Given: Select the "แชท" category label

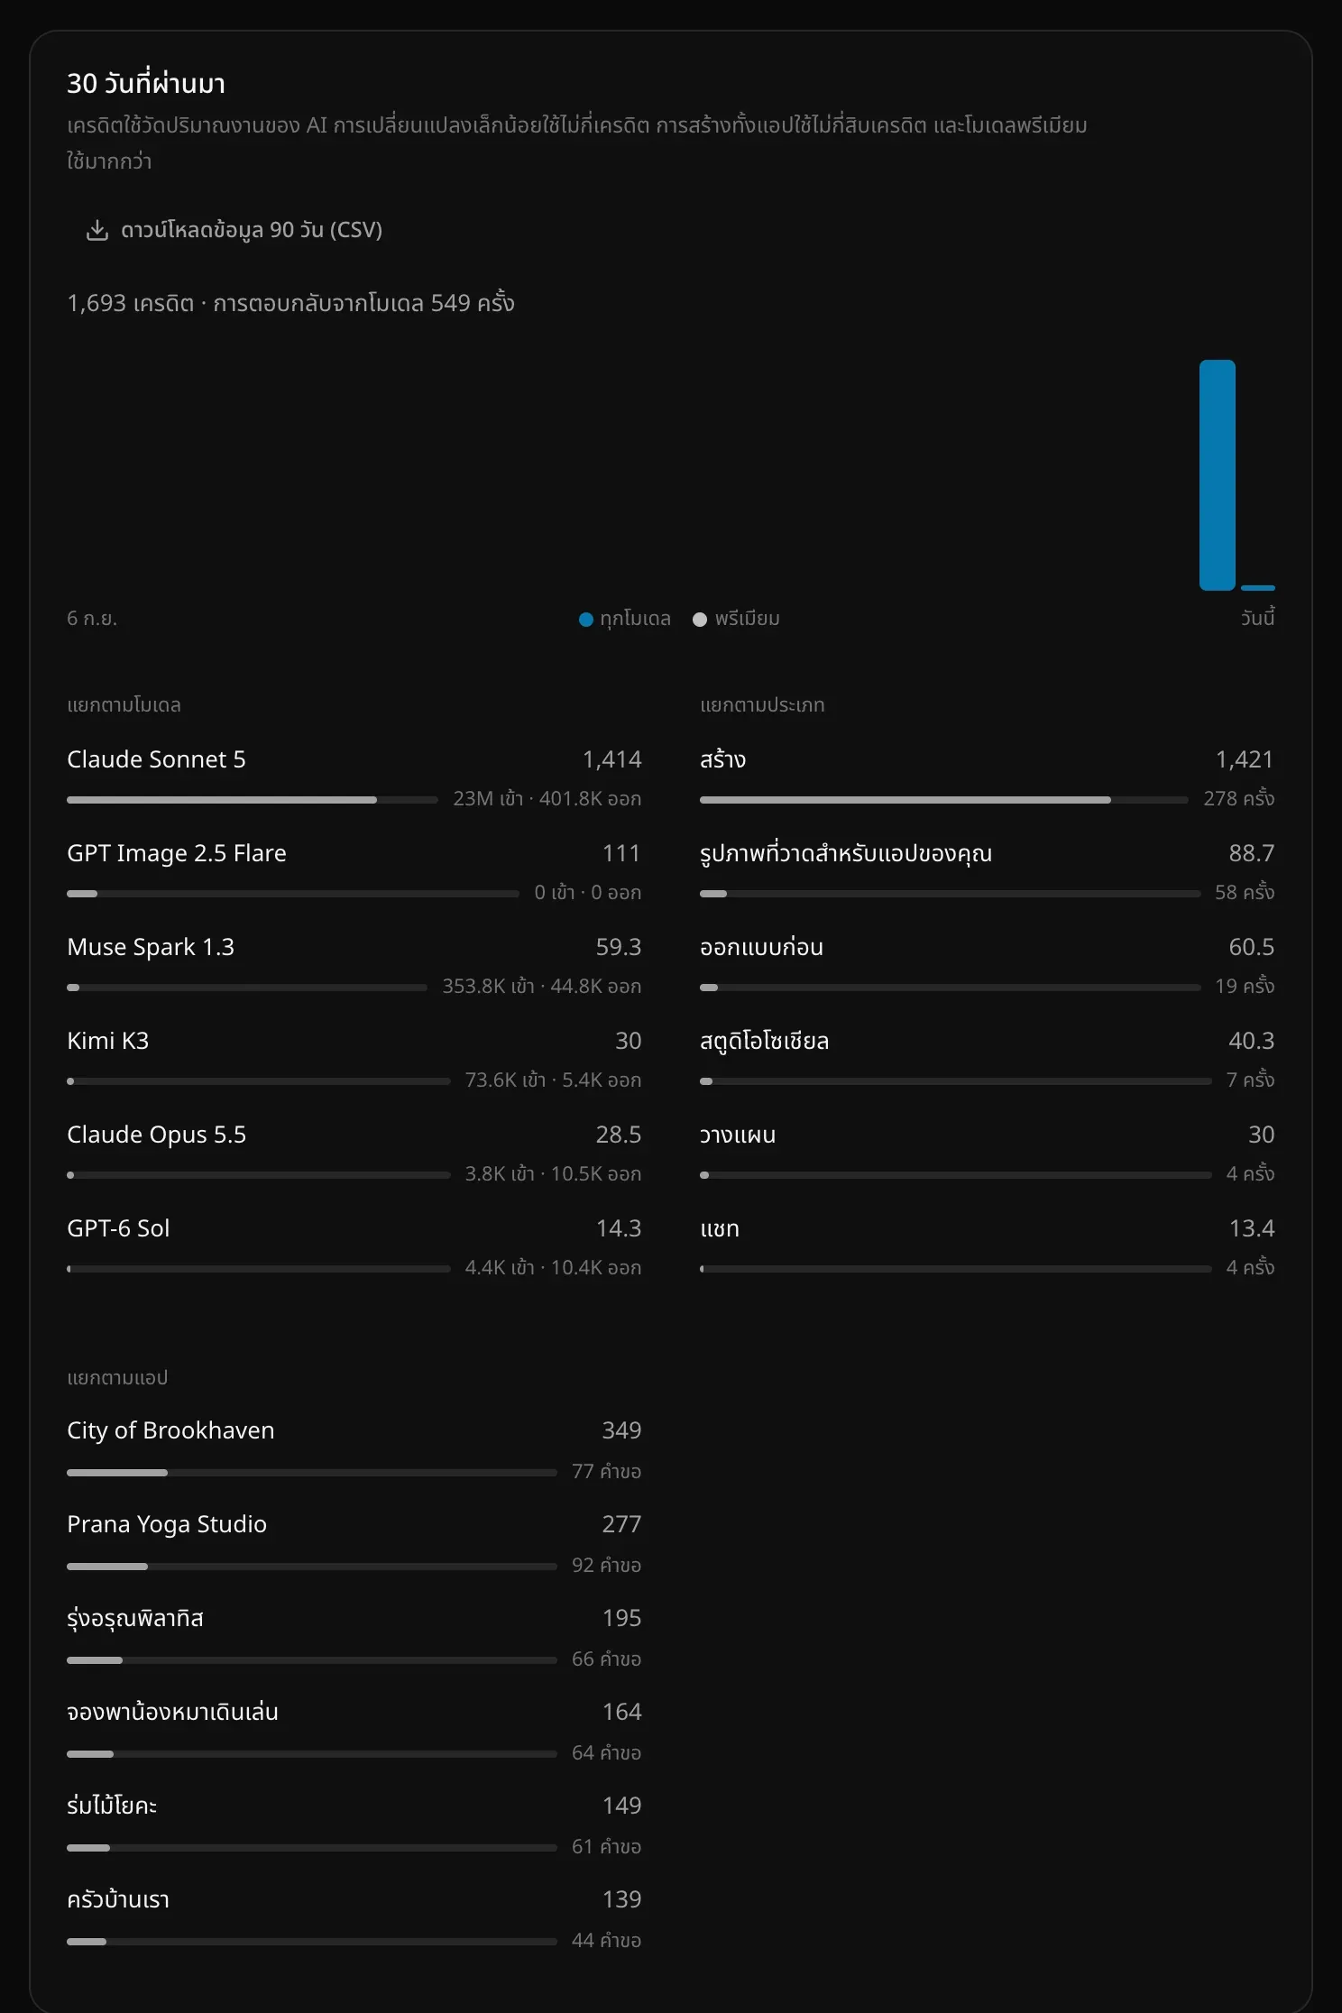Looking at the screenshot, I should (720, 1228).
